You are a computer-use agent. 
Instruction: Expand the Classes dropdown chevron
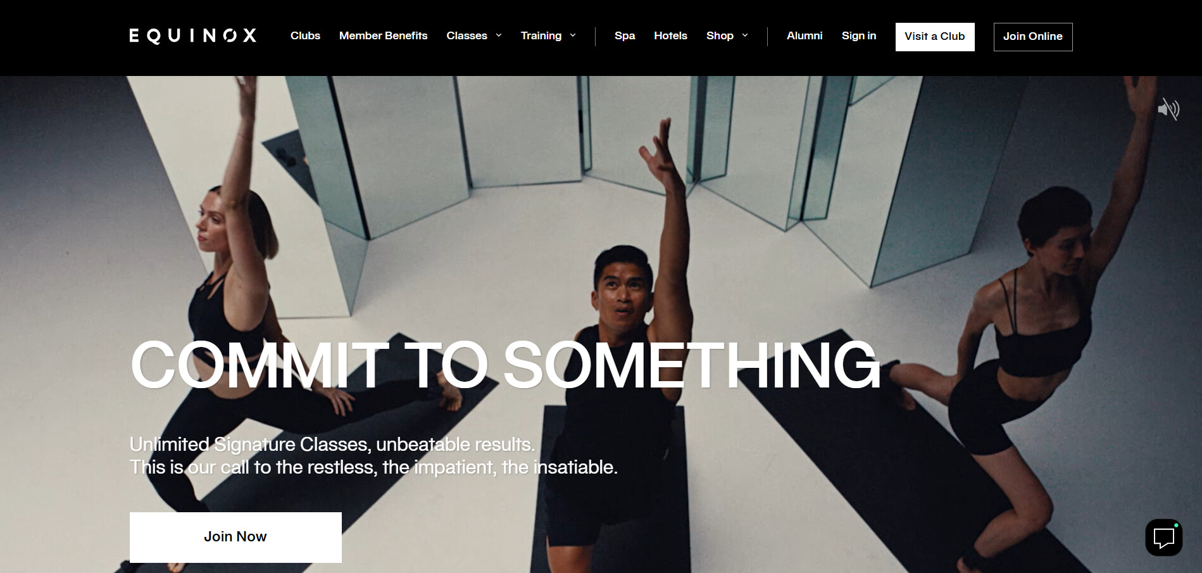[499, 35]
